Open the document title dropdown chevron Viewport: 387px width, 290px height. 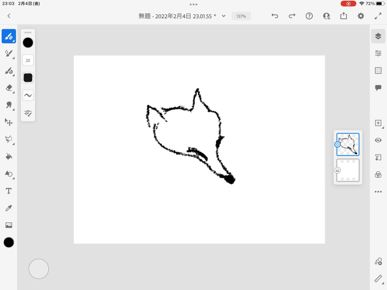point(223,16)
